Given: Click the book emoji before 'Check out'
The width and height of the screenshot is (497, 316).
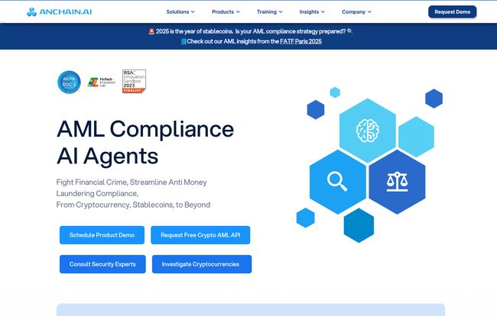Looking at the screenshot, I should point(184,41).
